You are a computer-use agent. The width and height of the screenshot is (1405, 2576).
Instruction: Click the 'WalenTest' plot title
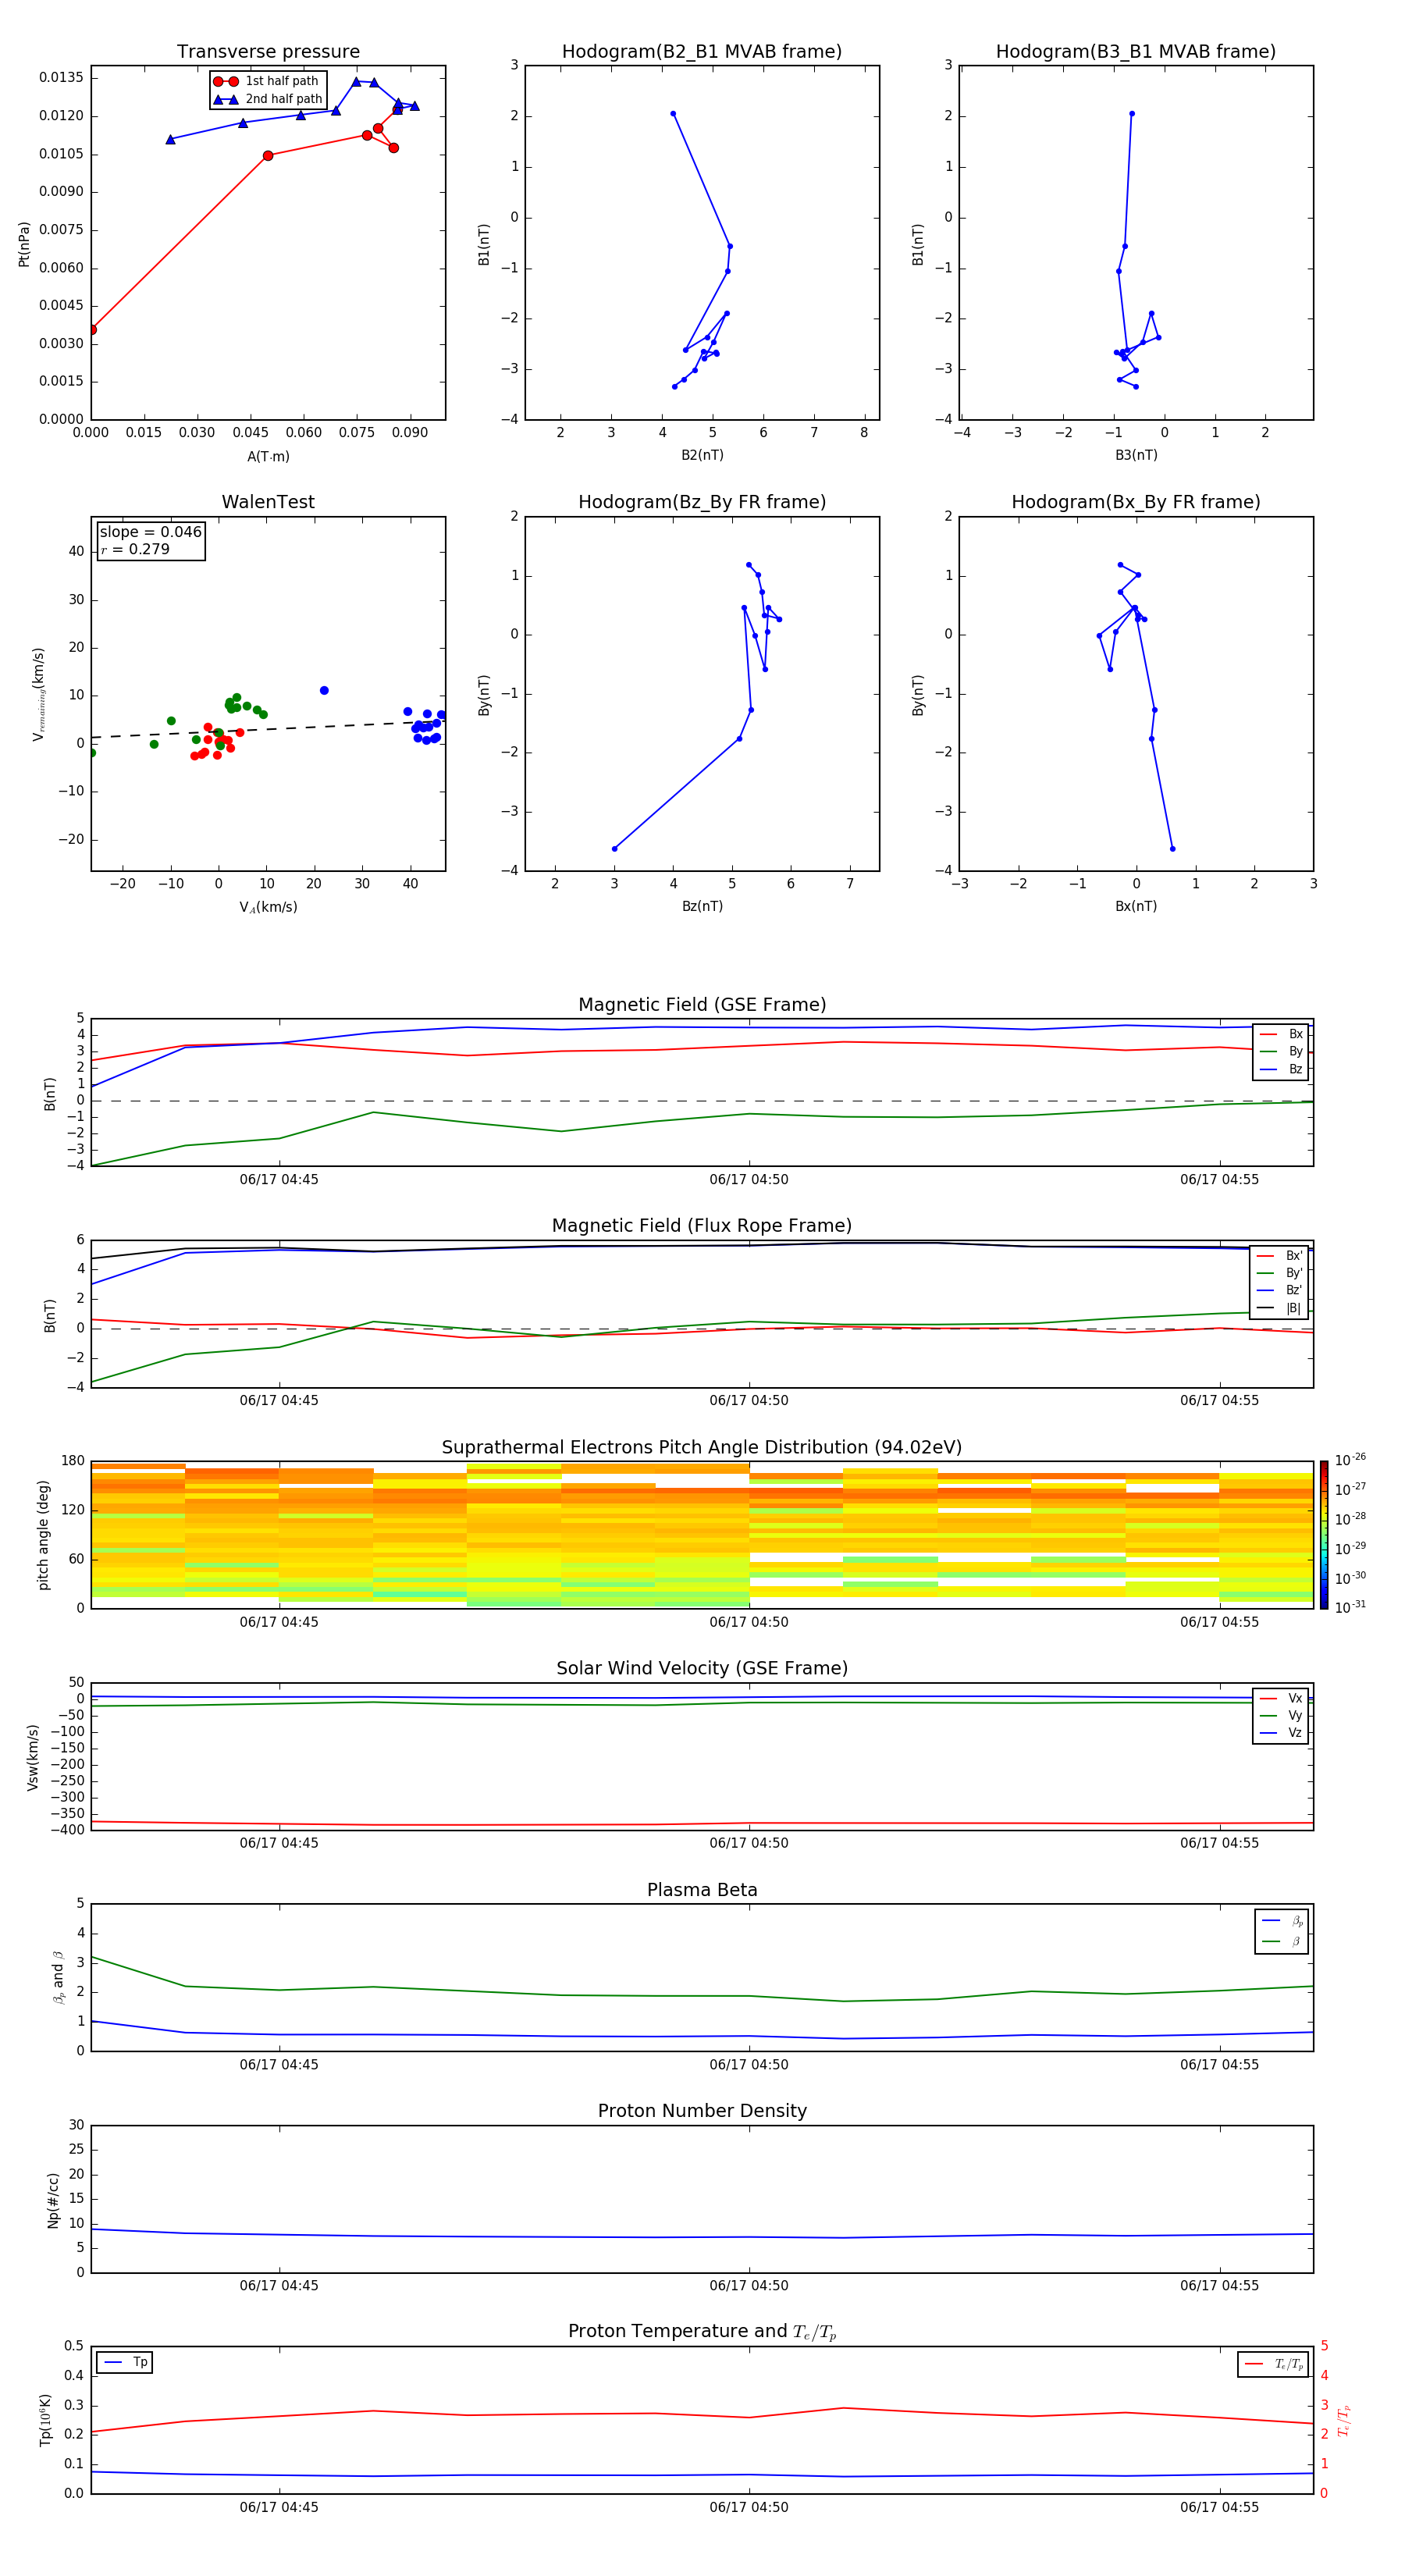(x=268, y=502)
